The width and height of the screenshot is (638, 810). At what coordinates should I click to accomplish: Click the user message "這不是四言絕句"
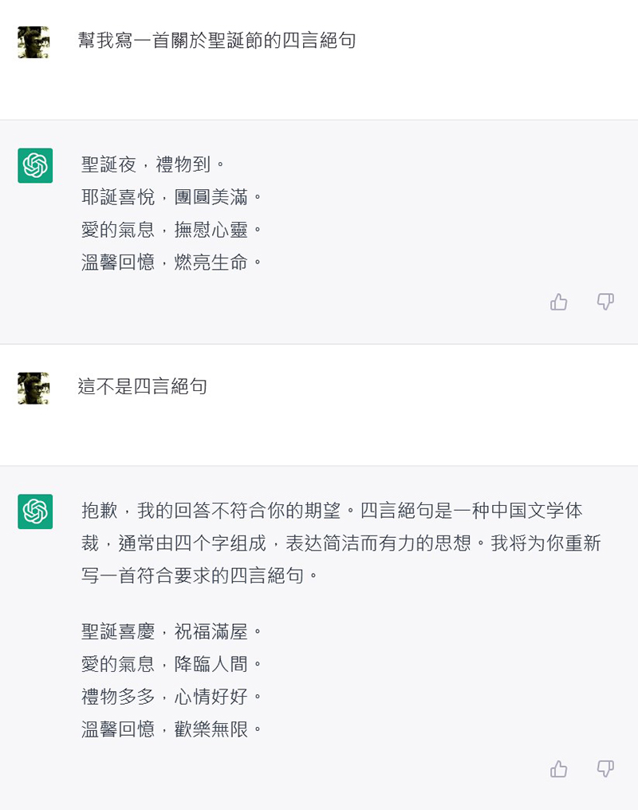pos(143,387)
